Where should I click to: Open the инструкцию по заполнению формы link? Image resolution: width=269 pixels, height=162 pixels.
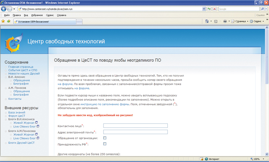click(x=105, y=104)
